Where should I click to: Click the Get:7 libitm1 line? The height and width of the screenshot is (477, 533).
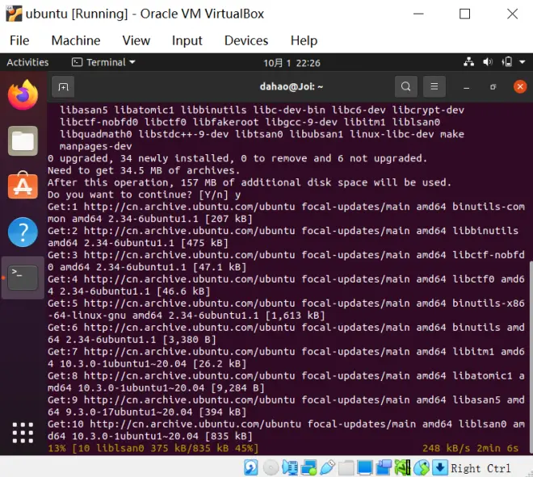point(286,358)
